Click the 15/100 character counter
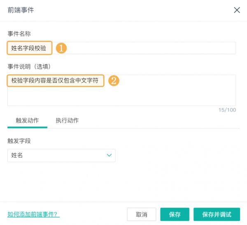This screenshot has width=247, height=225. [227, 110]
